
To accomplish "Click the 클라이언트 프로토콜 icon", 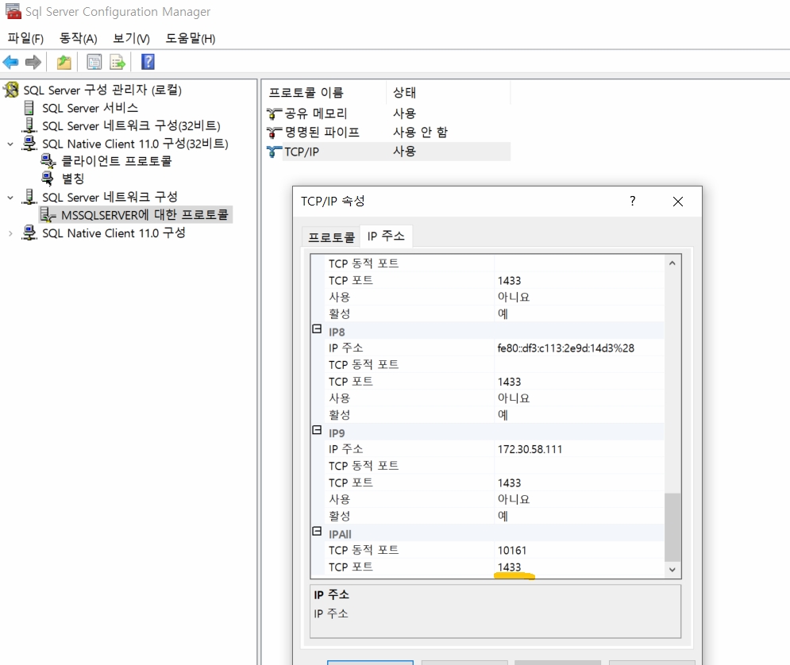I will coord(48,161).
